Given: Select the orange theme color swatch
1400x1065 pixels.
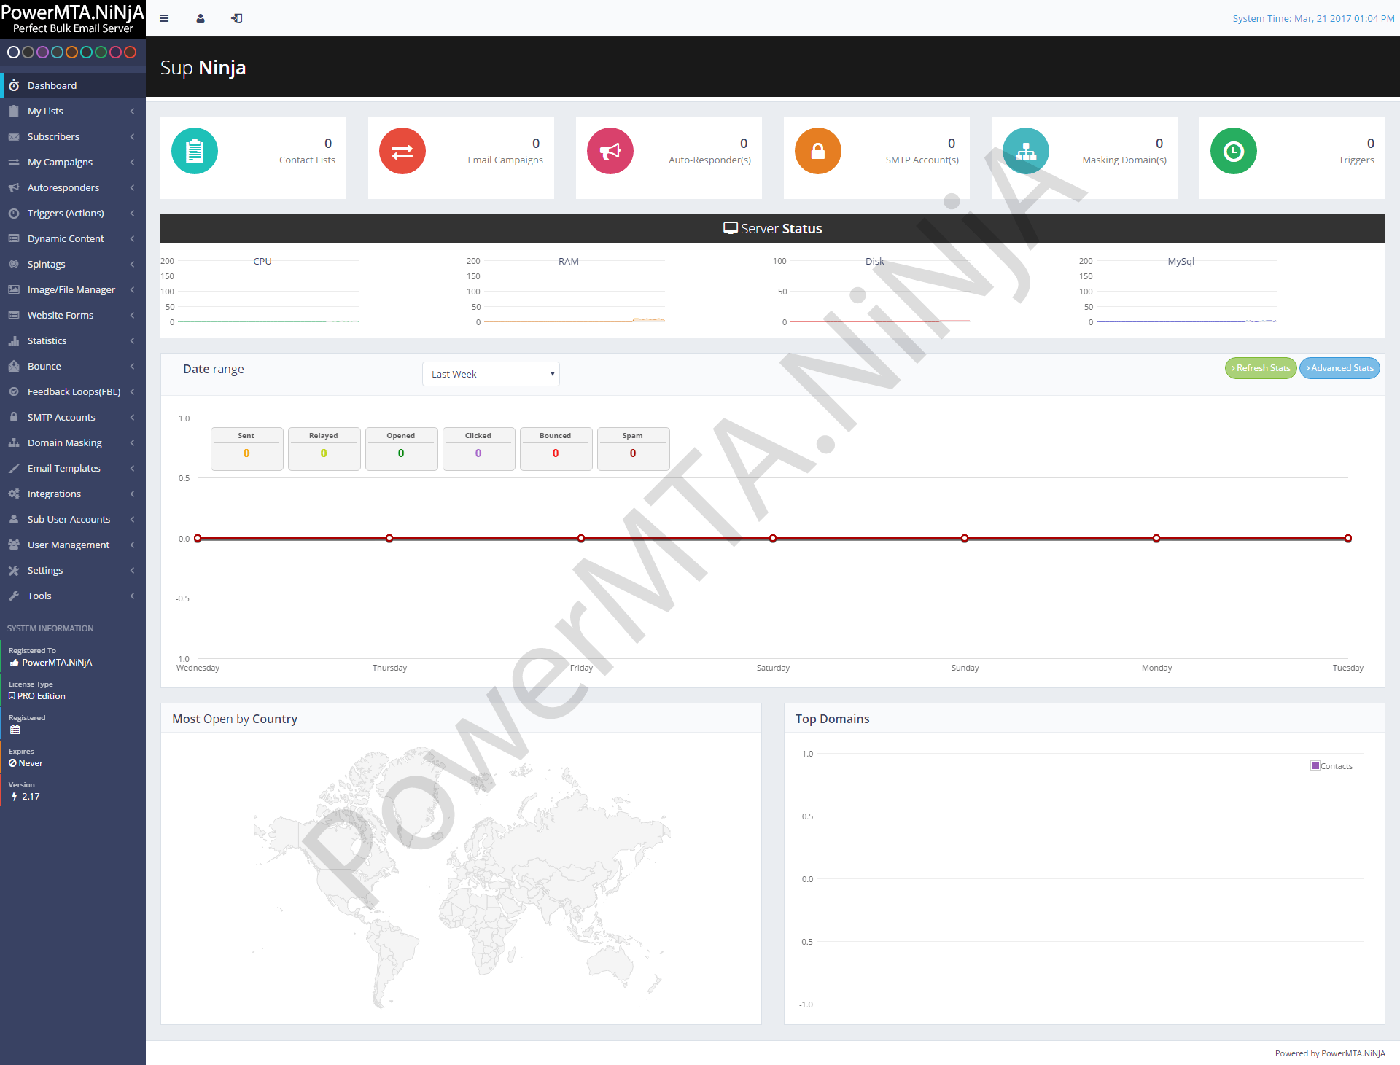Looking at the screenshot, I should pos(71,52).
